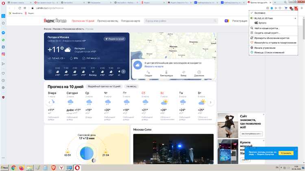Open the Moscow-City night photo thumbnail
305x171 pixels.
coord(173,149)
